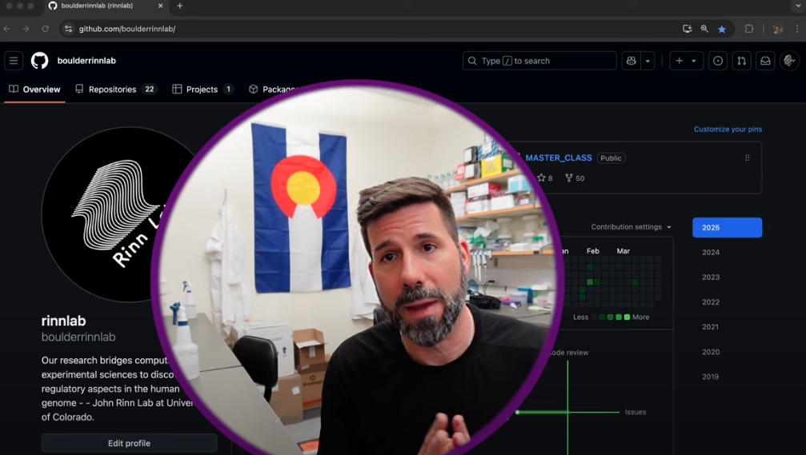806x455 pixels.
Task: Click the Customize your pins link
Action: click(728, 130)
